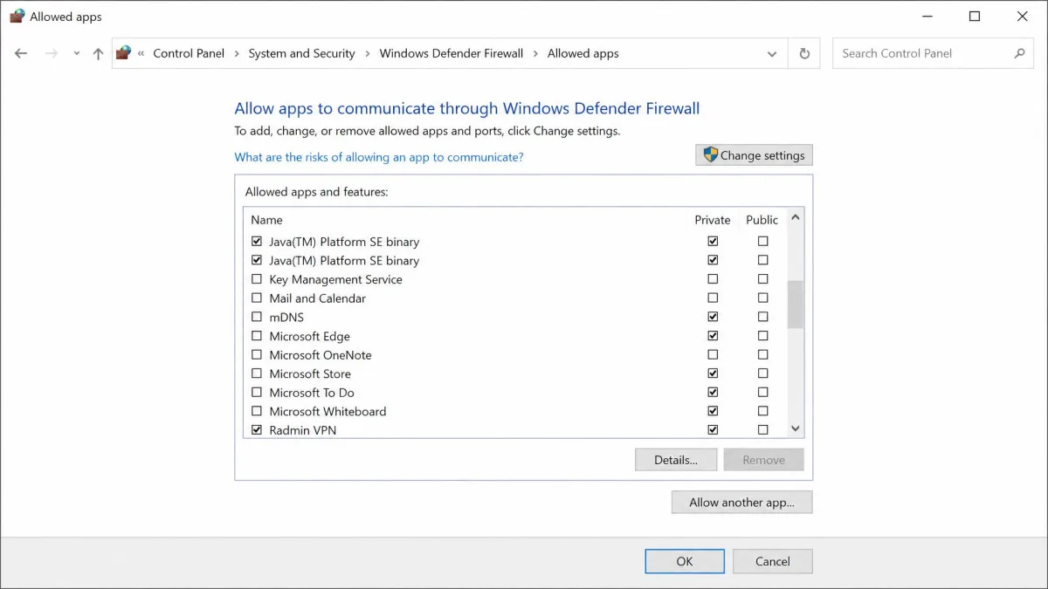Expand the address bar history dropdown
The height and width of the screenshot is (589, 1048).
[x=772, y=53]
